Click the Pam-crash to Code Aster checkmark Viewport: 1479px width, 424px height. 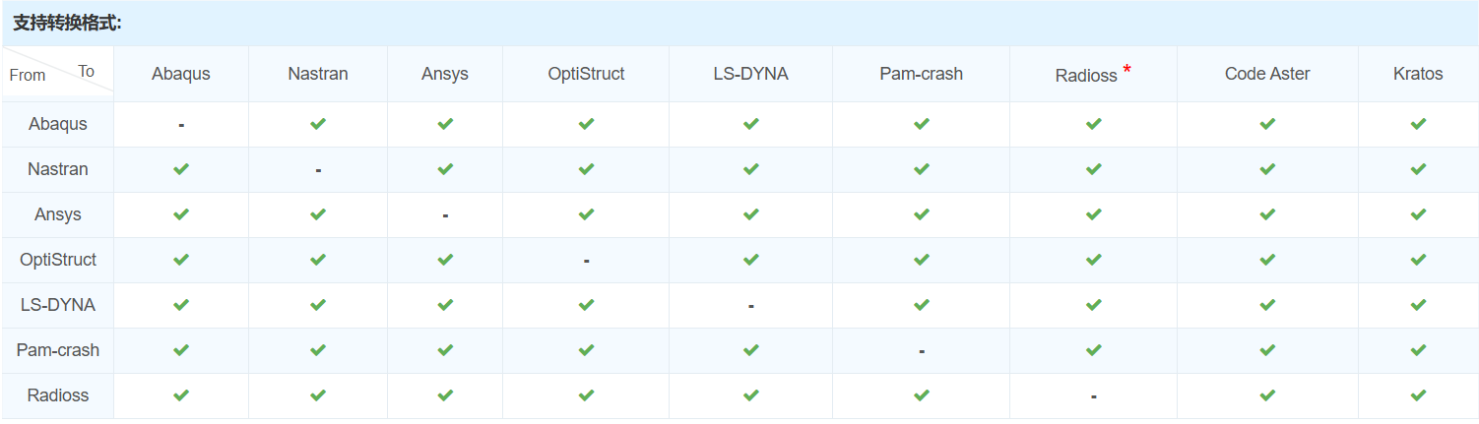tap(1267, 350)
